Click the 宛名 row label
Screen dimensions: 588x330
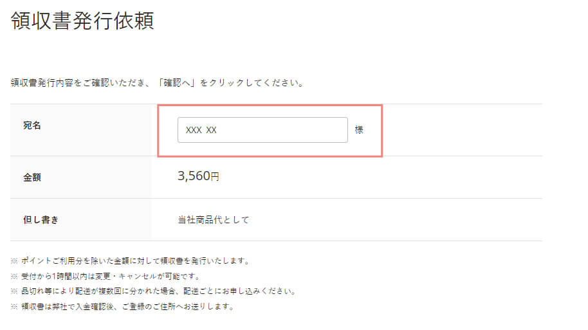(x=32, y=126)
